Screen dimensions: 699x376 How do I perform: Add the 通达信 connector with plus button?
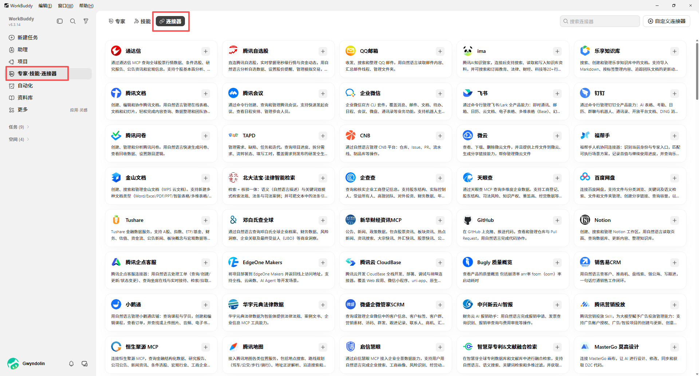click(x=206, y=51)
